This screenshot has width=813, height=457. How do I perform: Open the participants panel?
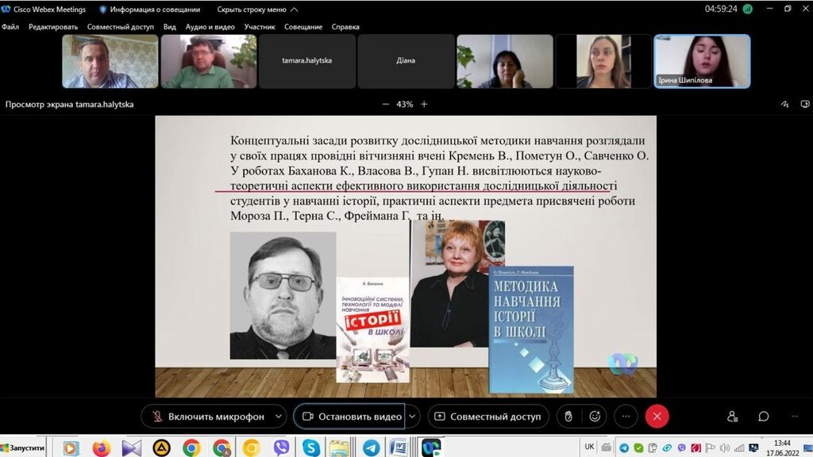pos(732,417)
